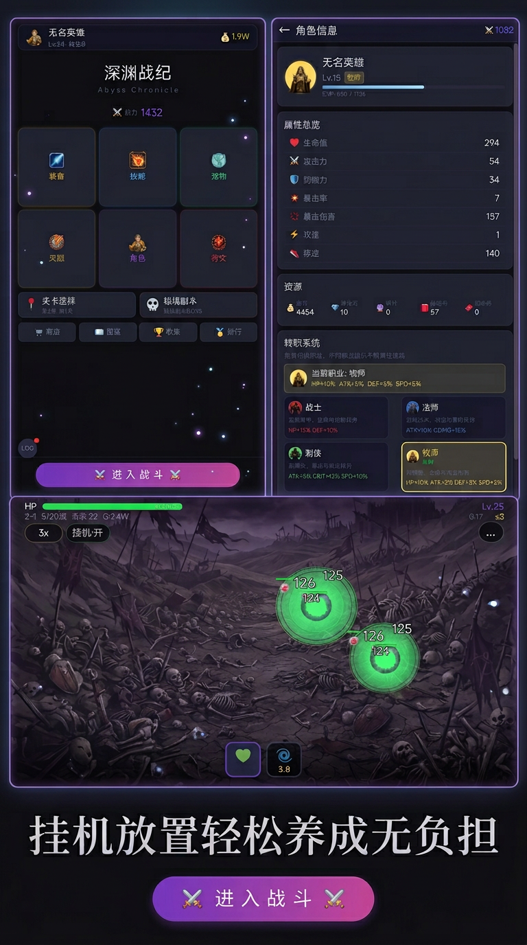Toggle the 挂机:开 auto-battle switch
Image resolution: width=527 pixels, height=945 pixels.
tap(88, 533)
